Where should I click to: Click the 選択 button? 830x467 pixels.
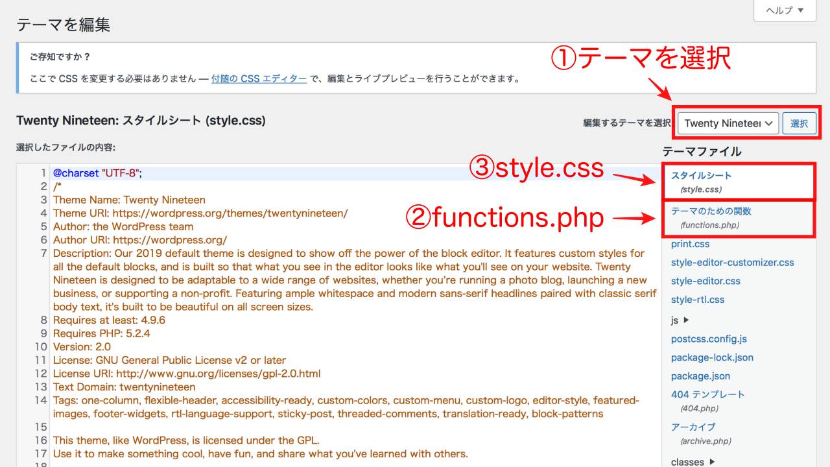(x=799, y=123)
